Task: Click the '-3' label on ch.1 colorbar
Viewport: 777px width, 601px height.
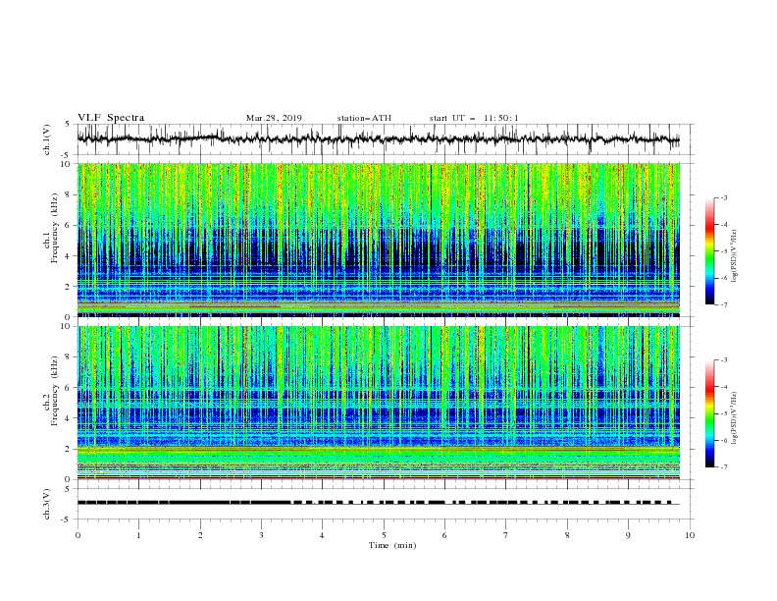Action: [724, 197]
